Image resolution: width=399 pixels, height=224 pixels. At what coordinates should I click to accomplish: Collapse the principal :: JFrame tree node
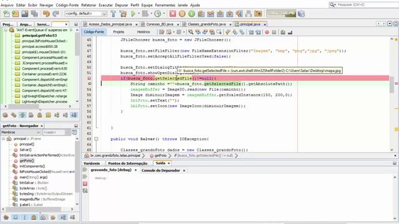tap(3, 139)
